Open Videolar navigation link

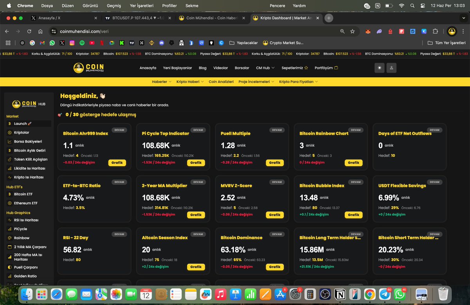pyautogui.click(x=221, y=68)
